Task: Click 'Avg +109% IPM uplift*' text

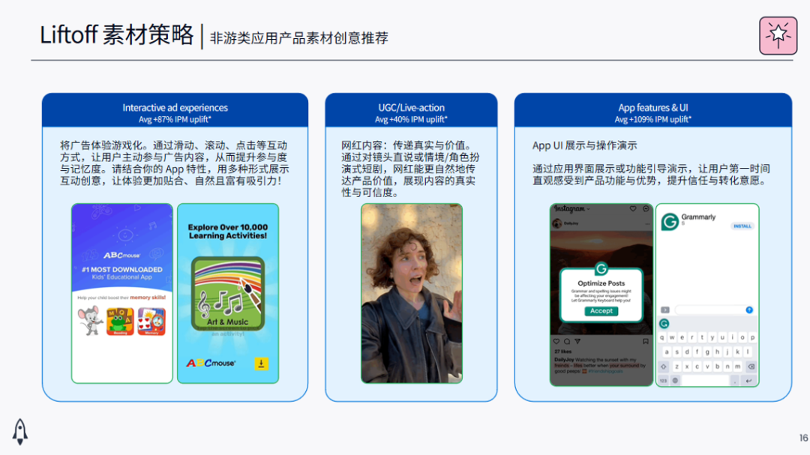Action: click(x=653, y=119)
